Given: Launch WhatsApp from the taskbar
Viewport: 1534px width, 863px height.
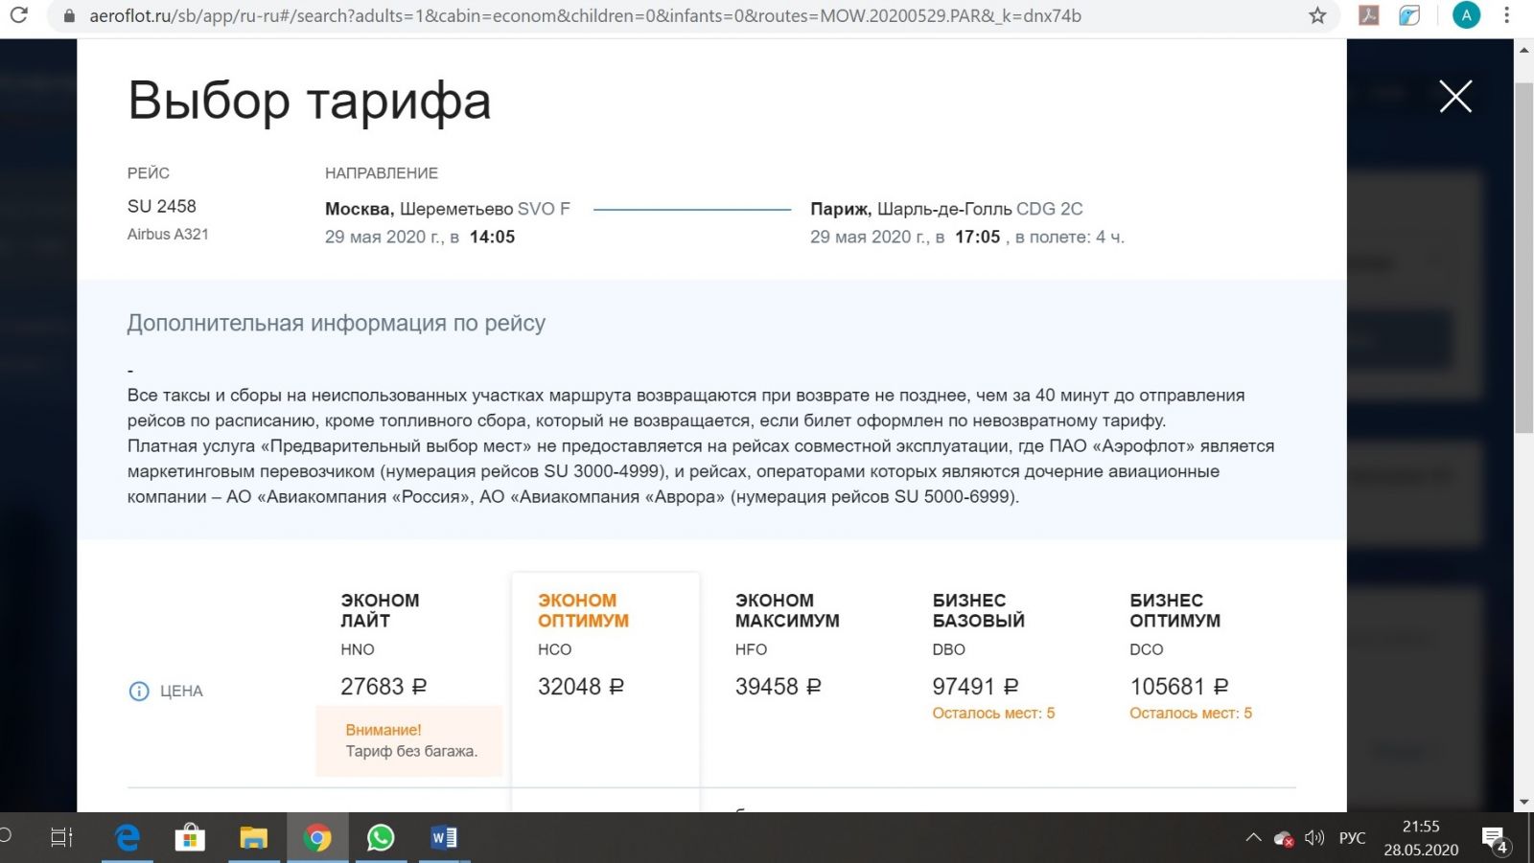Looking at the screenshot, I should tap(381, 838).
